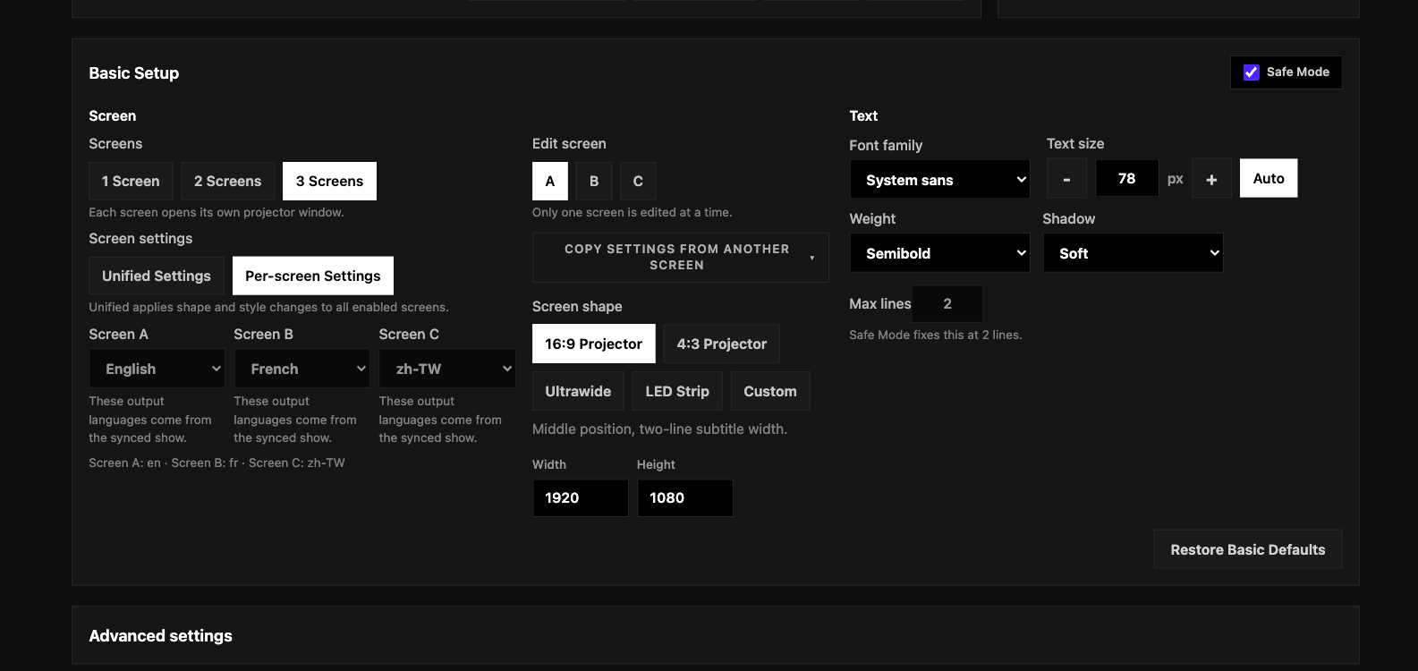Choose the LED Strip screen shape
Image resolution: width=1418 pixels, height=671 pixels.
(677, 391)
